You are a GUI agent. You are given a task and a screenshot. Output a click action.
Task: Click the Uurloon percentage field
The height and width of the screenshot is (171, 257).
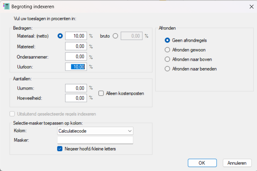coord(76,67)
